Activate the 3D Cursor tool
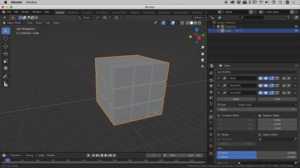Viewport: 300px width, 168px height. point(6,38)
